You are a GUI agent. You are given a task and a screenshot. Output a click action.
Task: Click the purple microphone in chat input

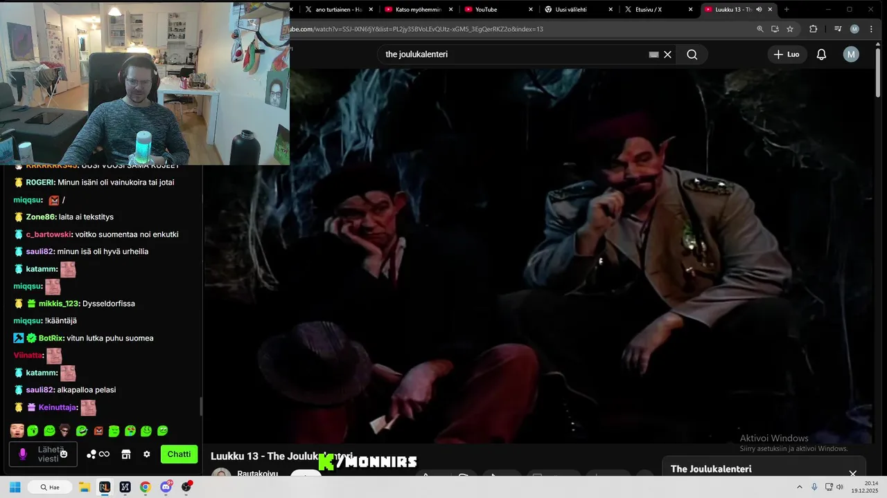pos(23,454)
